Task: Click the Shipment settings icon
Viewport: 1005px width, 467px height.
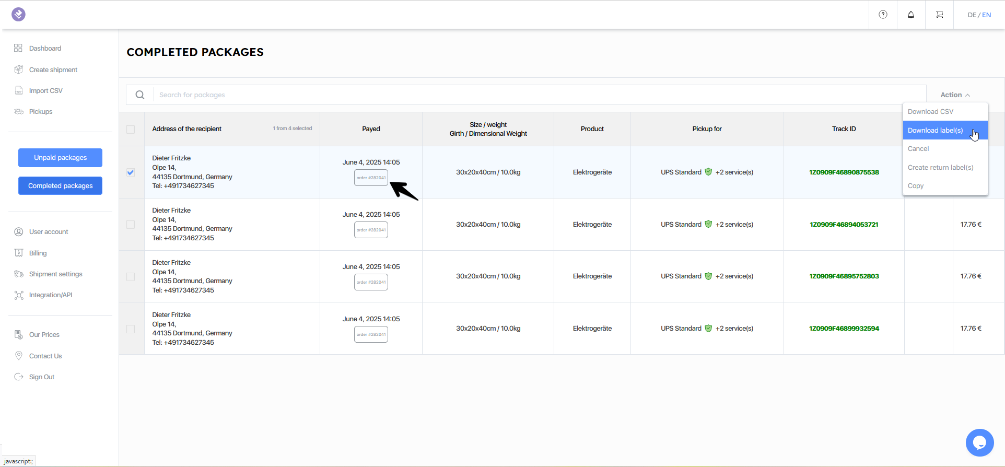Action: [18, 274]
